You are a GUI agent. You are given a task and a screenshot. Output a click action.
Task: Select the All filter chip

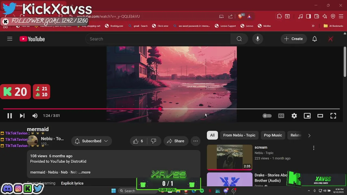tap(212, 135)
